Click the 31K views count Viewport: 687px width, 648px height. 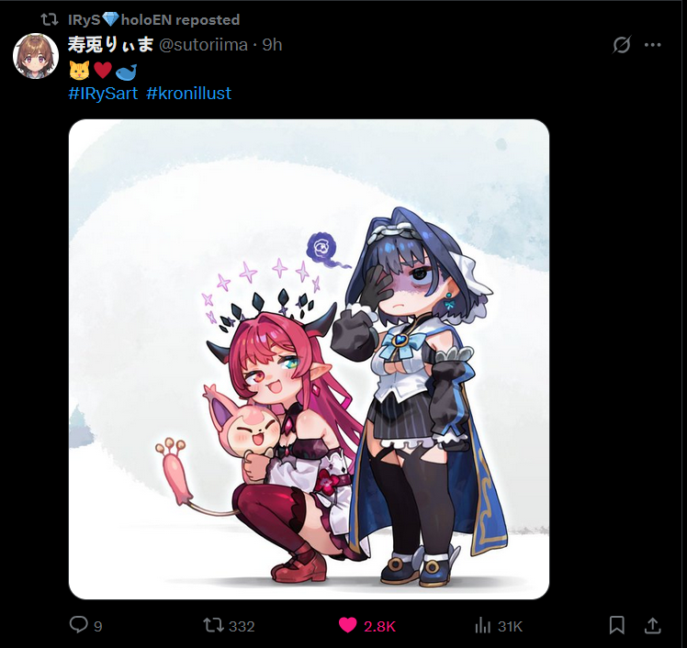[510, 627]
